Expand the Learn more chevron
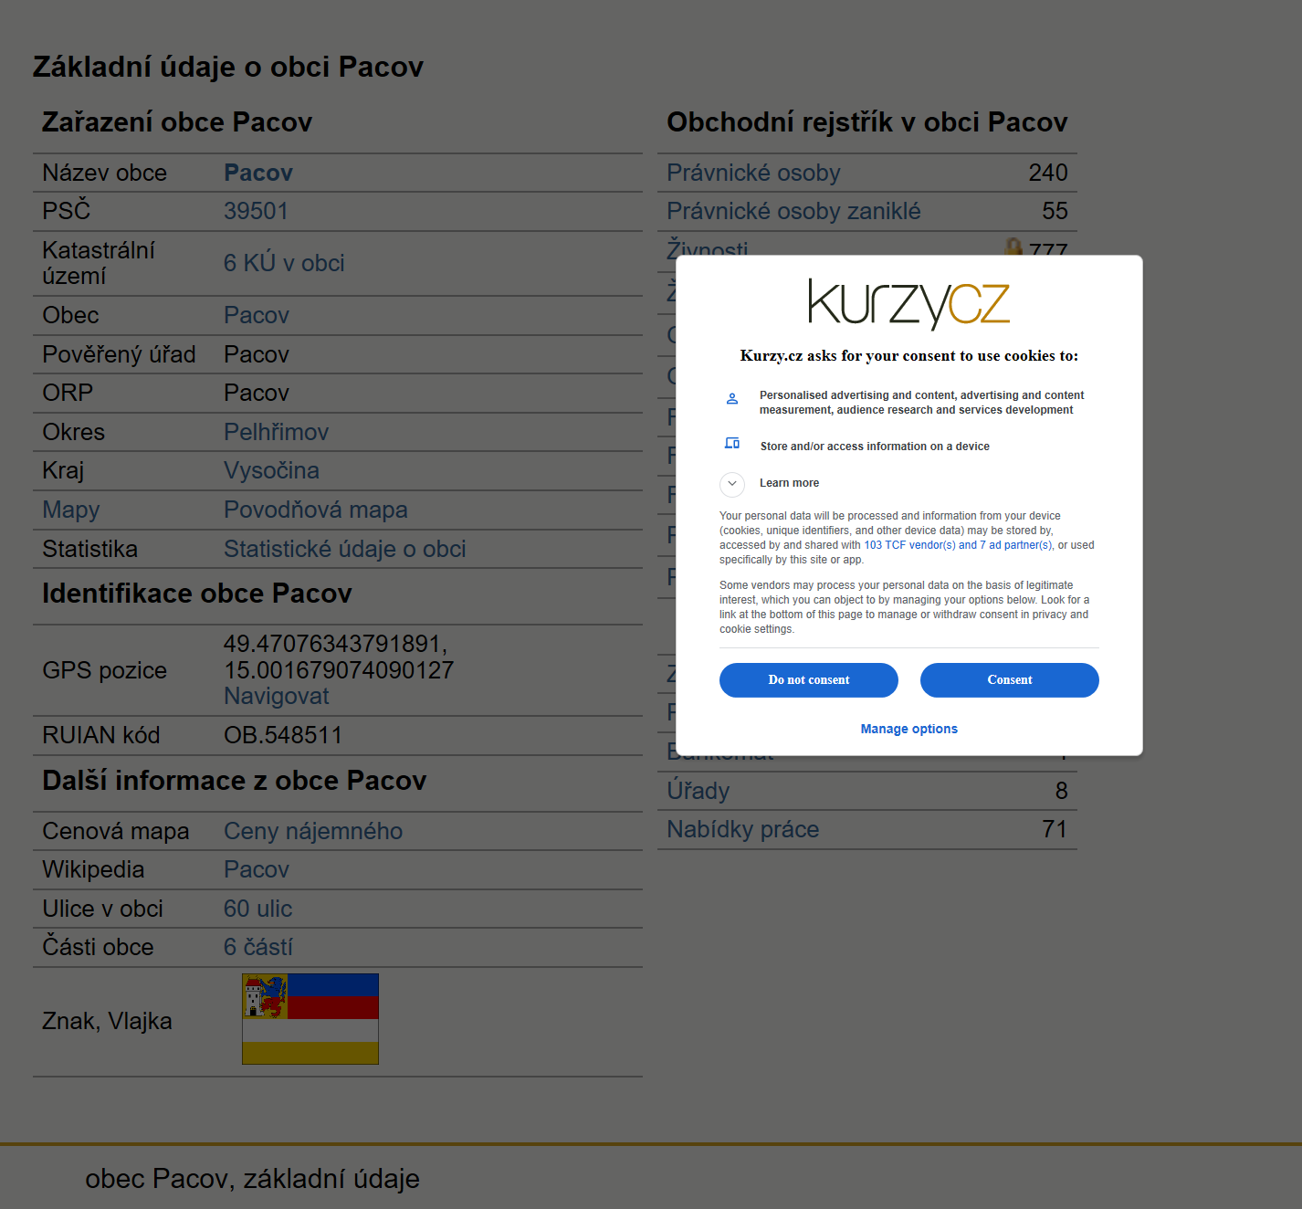 732,484
